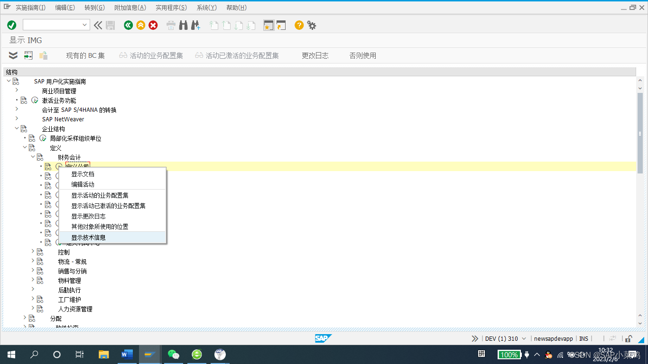Screen dimensions: 648x364
Task: Choose 编辑活动 in context menu
Action: click(112, 184)
